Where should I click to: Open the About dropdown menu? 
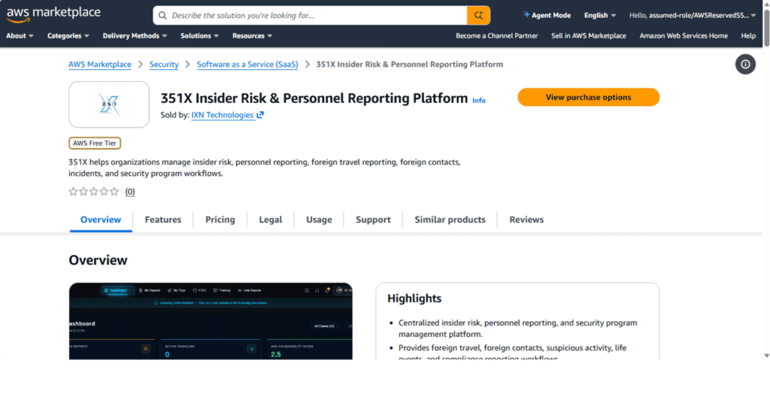click(20, 36)
